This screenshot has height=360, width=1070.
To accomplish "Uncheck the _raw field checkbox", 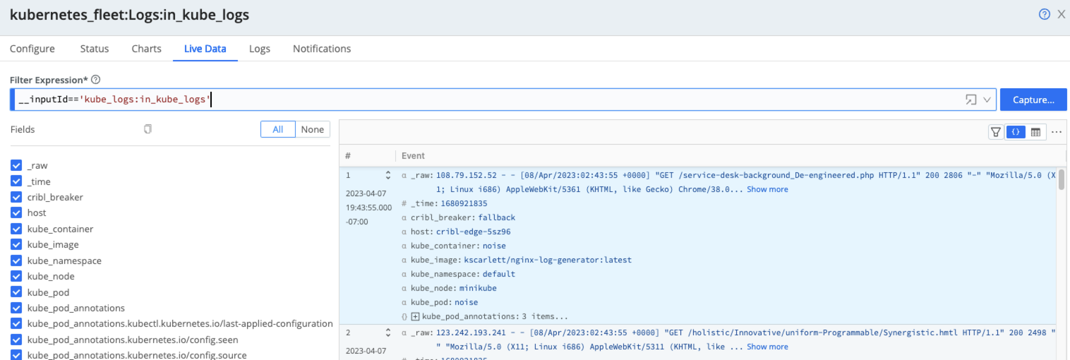I will (x=16, y=165).
